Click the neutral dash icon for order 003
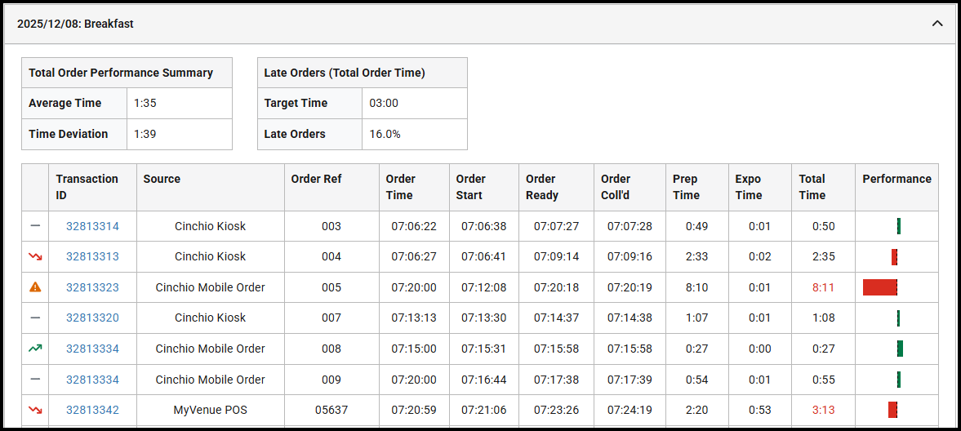The width and height of the screenshot is (961, 431). [x=35, y=226]
